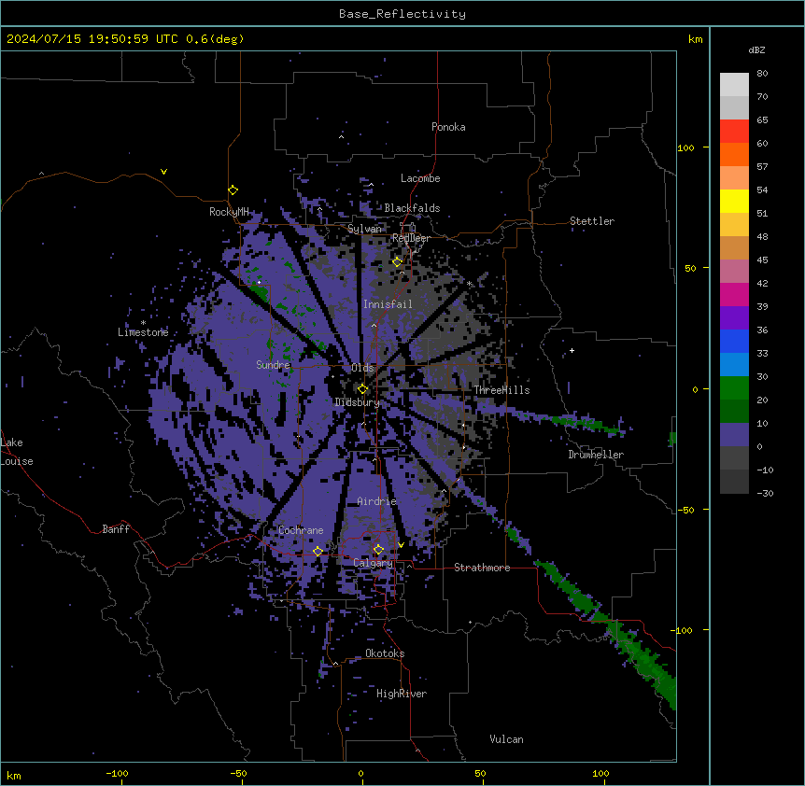Image resolution: width=805 pixels, height=786 pixels.
Task: Click the radar site marker near Didsbury
Action: (x=362, y=389)
